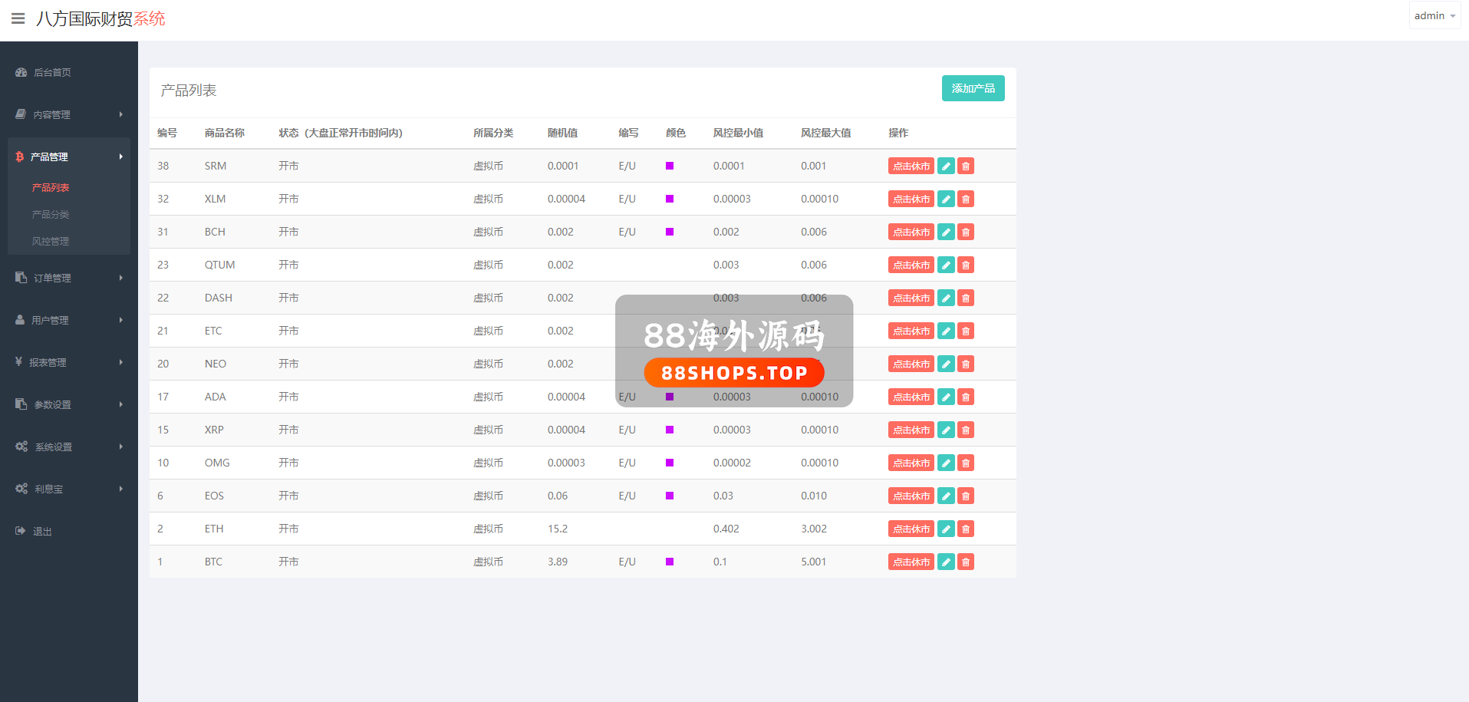
Task: Toggle 点击休市 for the EOS product
Action: (911, 496)
